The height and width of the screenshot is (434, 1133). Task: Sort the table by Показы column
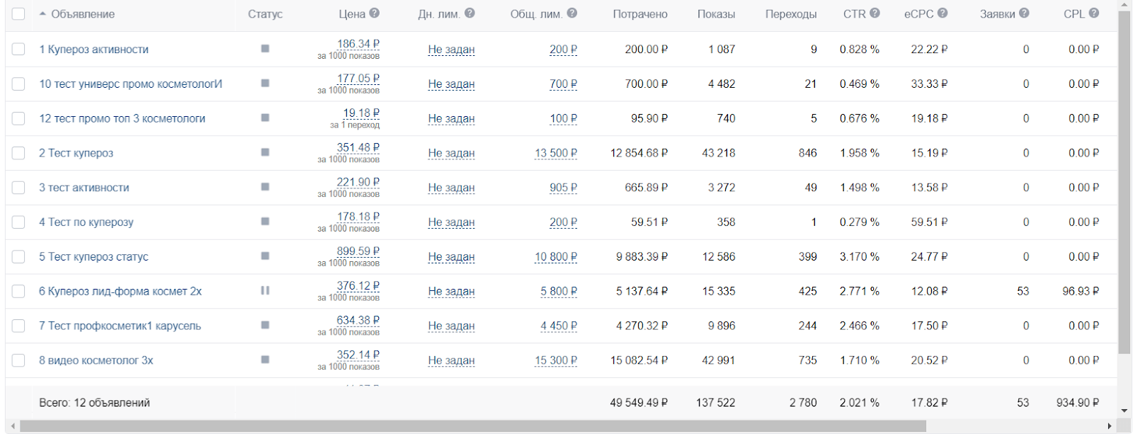[715, 14]
